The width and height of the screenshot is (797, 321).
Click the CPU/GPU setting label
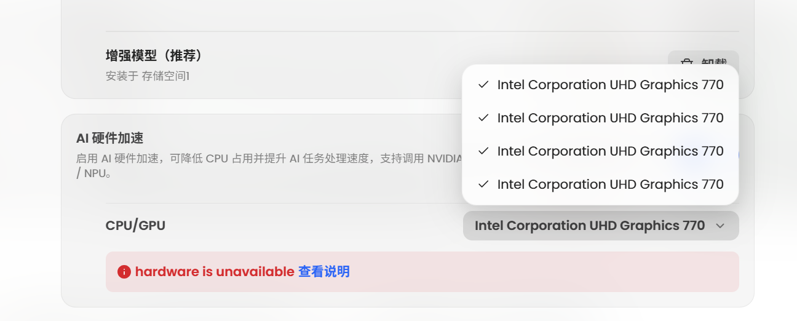(x=136, y=226)
